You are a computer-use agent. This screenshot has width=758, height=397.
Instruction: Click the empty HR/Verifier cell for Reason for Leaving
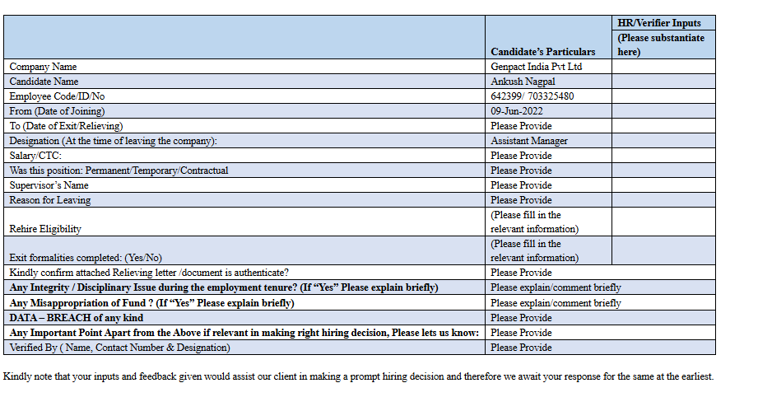pyautogui.click(x=663, y=200)
